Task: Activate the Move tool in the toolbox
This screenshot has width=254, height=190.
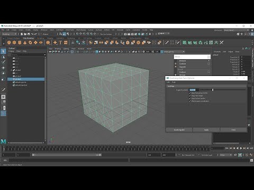Action: pos(3,68)
